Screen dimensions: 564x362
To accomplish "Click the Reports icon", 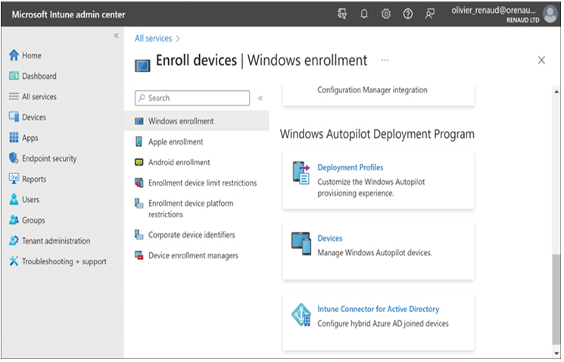I will [14, 179].
